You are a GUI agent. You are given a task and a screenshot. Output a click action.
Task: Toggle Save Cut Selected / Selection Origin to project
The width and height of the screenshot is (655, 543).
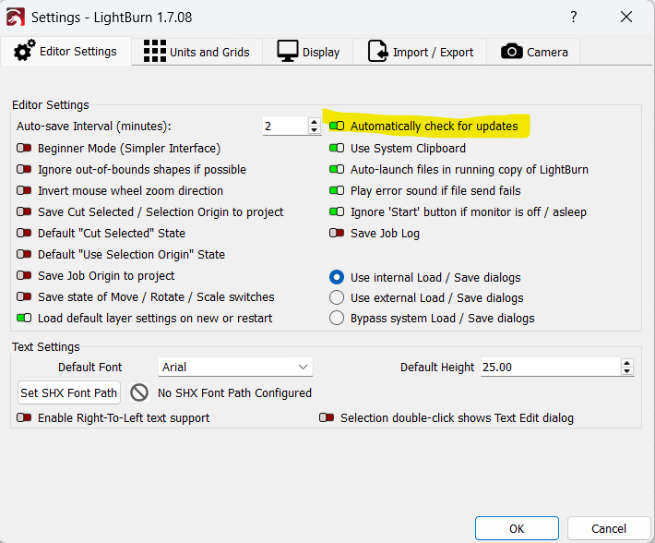coord(24,211)
